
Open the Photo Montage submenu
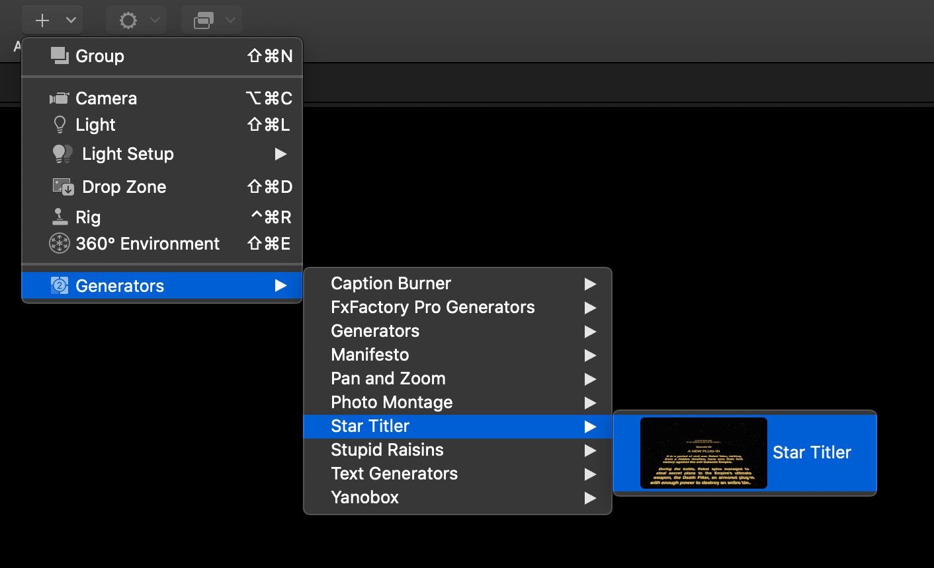458,402
